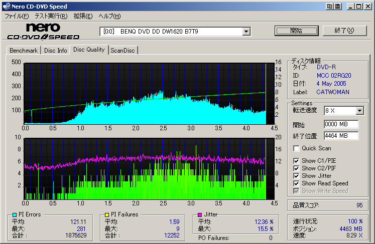The height and width of the screenshot is (244, 375).
Task: Click the Nero CD-DVD Speed title bar icon
Action: tap(7, 6)
